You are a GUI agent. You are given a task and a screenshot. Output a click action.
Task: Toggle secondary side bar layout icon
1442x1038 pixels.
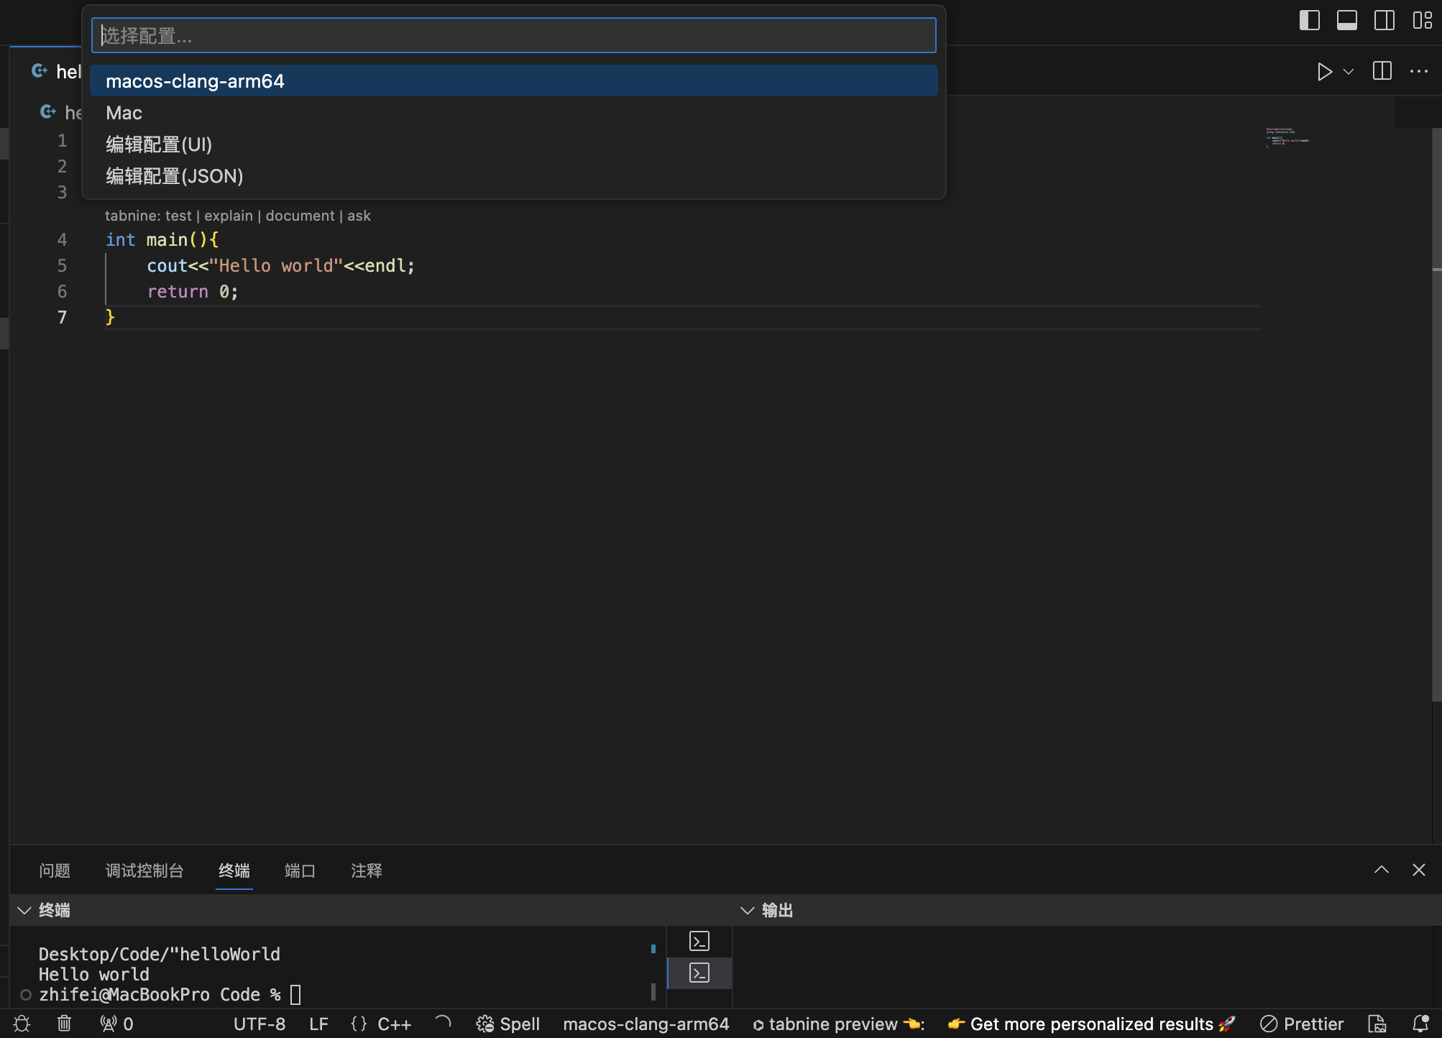pyautogui.click(x=1384, y=20)
